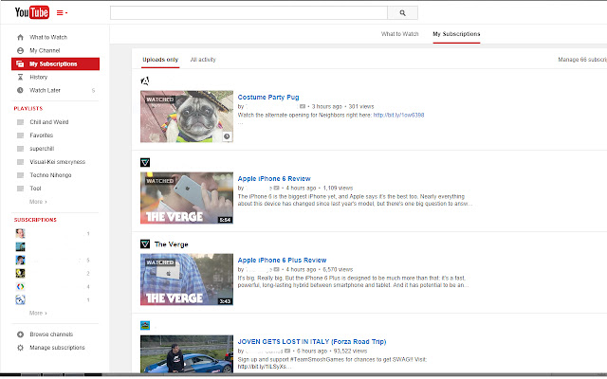Click Verge icon above iPhone 6 Review
The image size is (607, 379).
pyautogui.click(x=145, y=162)
